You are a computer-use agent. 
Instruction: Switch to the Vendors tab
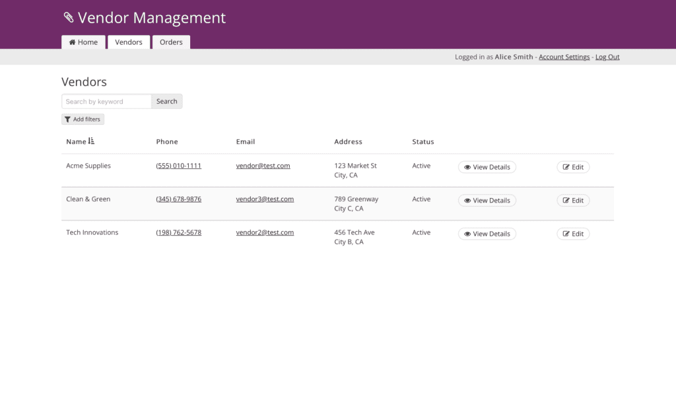coord(129,42)
